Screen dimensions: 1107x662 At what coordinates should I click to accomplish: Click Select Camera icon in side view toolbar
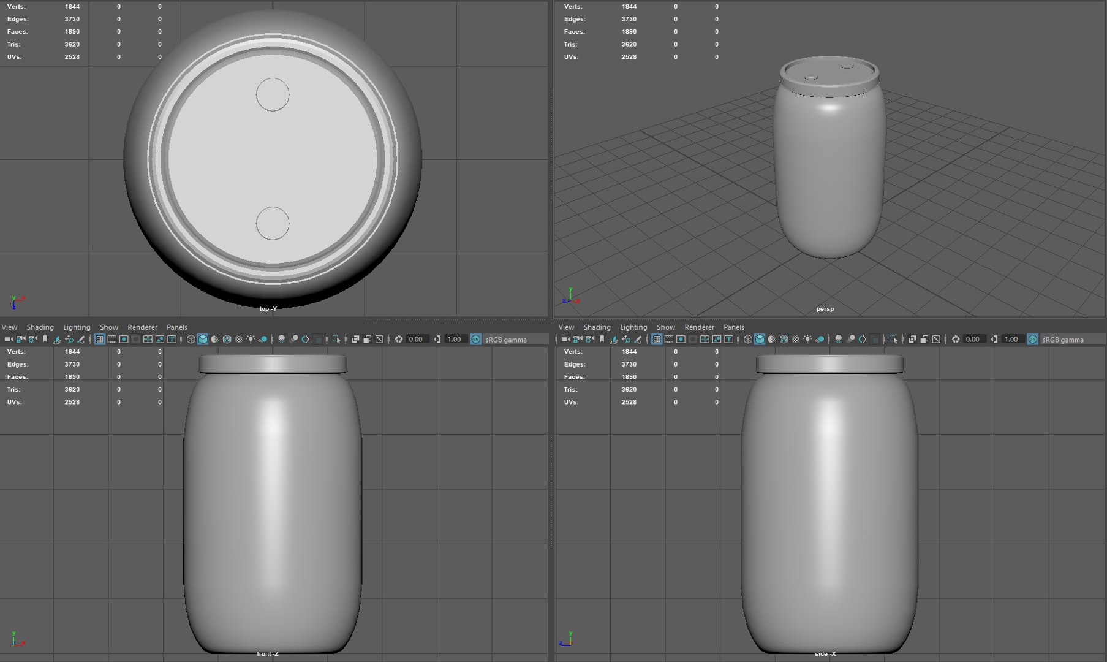coord(565,339)
